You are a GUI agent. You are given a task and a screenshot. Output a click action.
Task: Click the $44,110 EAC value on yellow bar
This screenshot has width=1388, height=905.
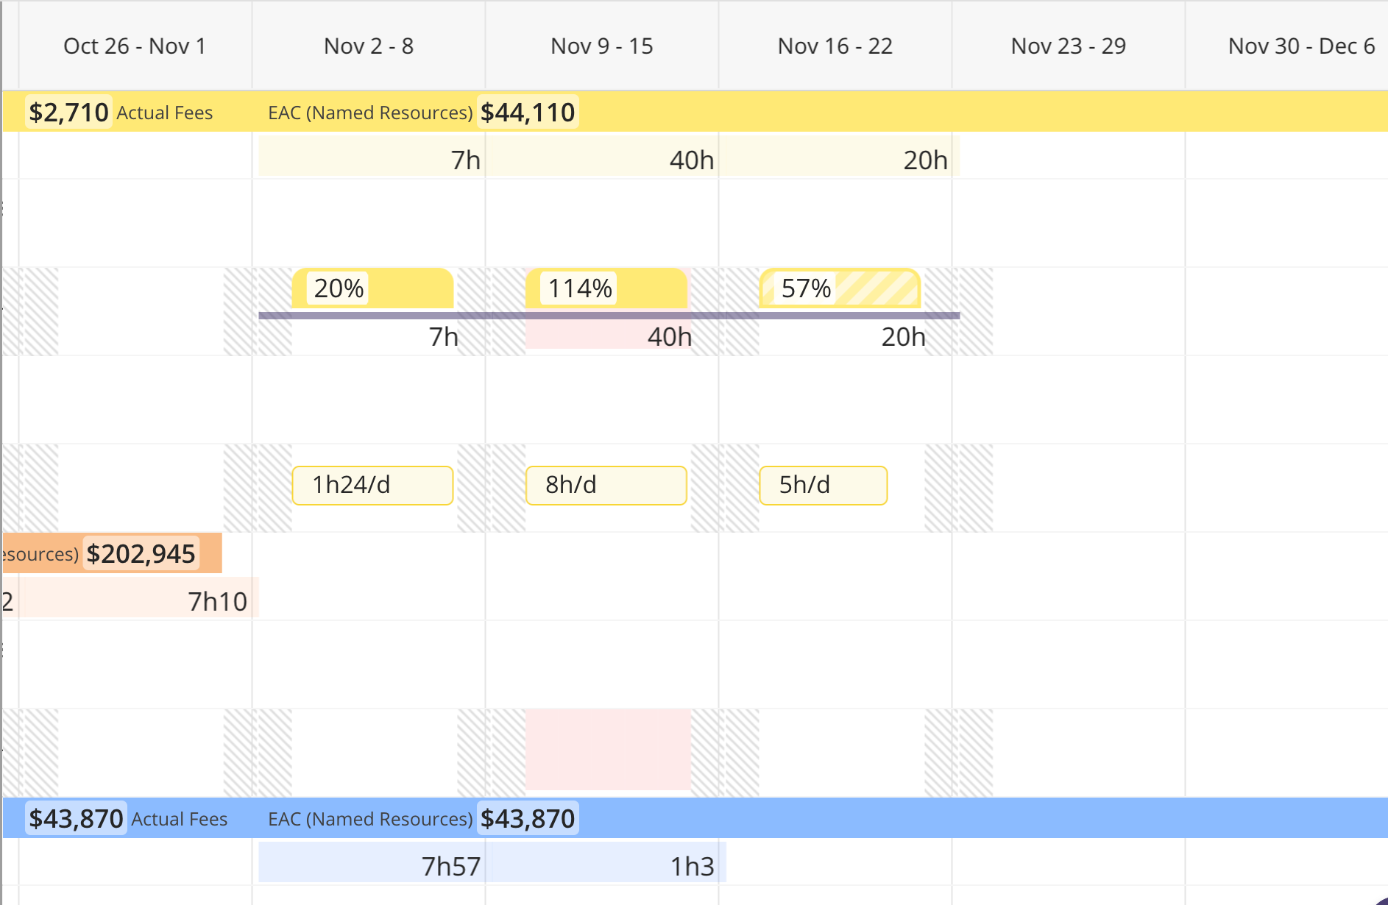527,113
